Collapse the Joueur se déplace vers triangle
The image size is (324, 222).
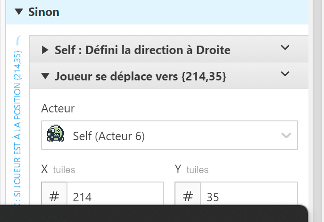[45, 76]
